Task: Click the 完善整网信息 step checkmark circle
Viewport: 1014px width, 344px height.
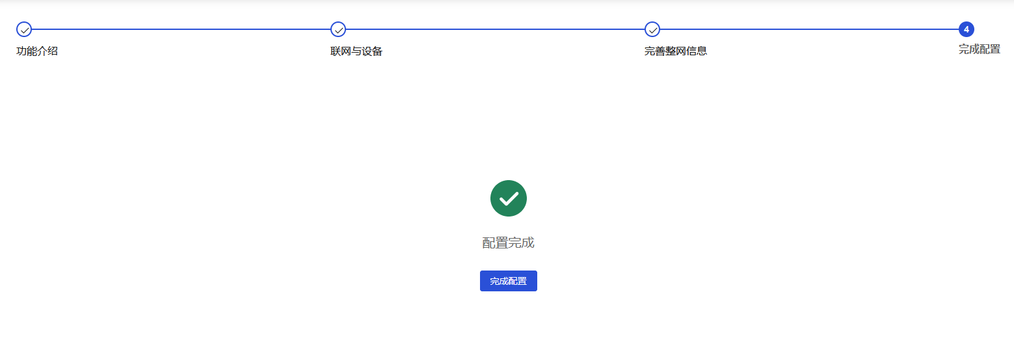Action: pos(652,29)
